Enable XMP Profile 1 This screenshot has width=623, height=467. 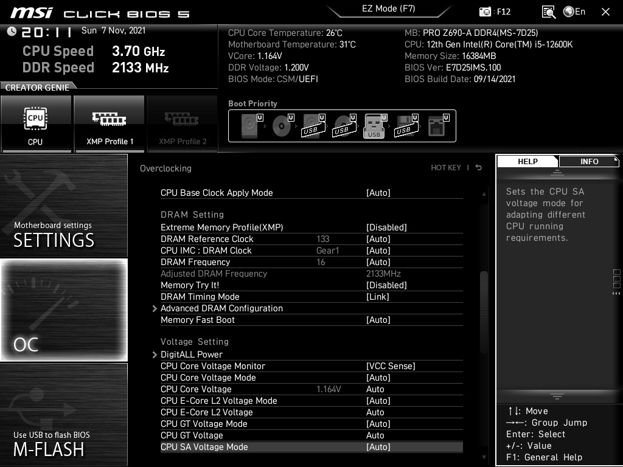coord(110,124)
